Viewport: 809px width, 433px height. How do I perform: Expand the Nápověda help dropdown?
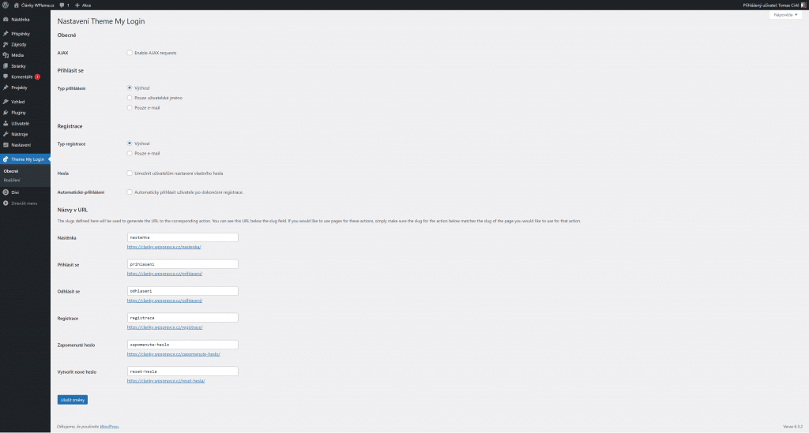785,15
